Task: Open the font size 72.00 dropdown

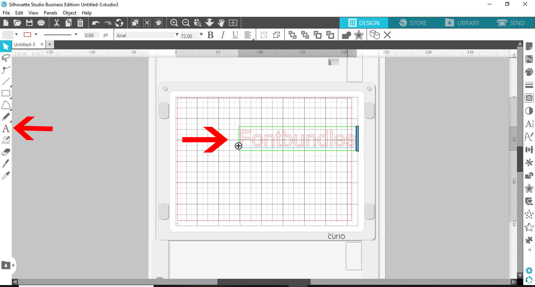Action: [201, 35]
